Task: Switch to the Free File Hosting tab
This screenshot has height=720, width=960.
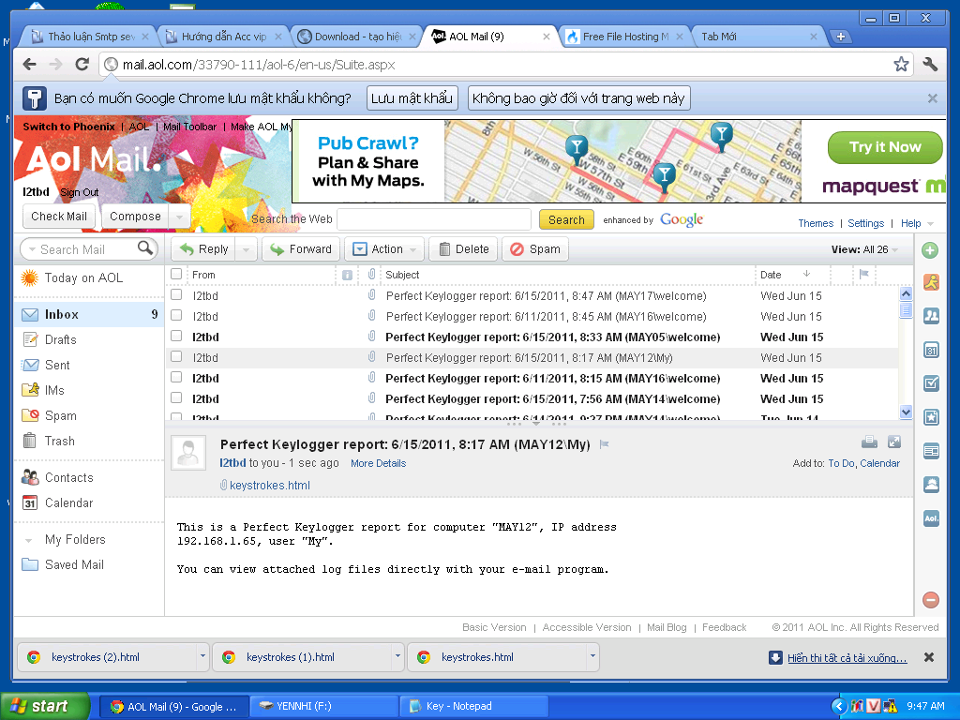Action: pos(624,37)
